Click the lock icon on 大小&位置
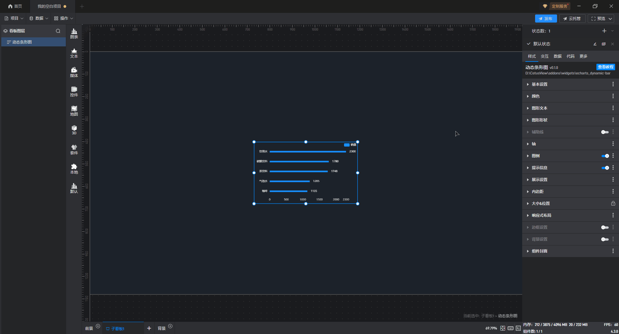This screenshot has height=334, width=619. [613, 204]
